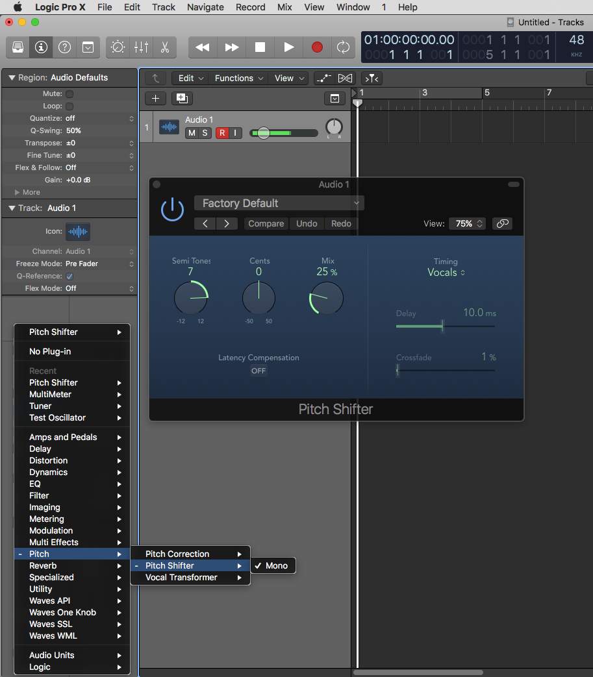The image size is (593, 677).
Task: Open the View 75% size dropdown
Action: (467, 224)
